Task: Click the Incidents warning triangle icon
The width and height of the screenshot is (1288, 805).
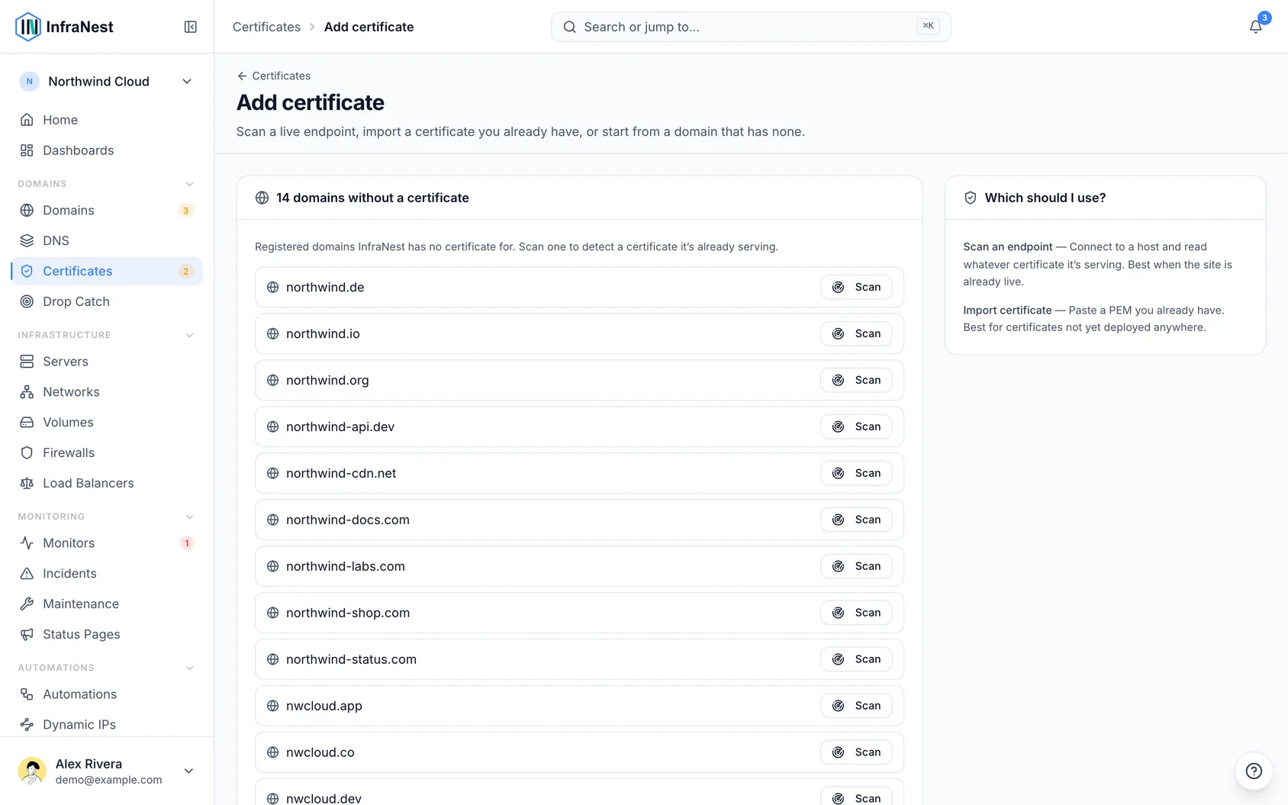Action: coord(27,574)
